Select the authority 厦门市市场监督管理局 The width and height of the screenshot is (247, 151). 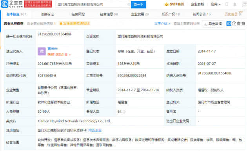(214, 102)
